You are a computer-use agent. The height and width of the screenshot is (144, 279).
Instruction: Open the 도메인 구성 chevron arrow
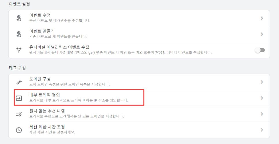[x=262, y=82]
